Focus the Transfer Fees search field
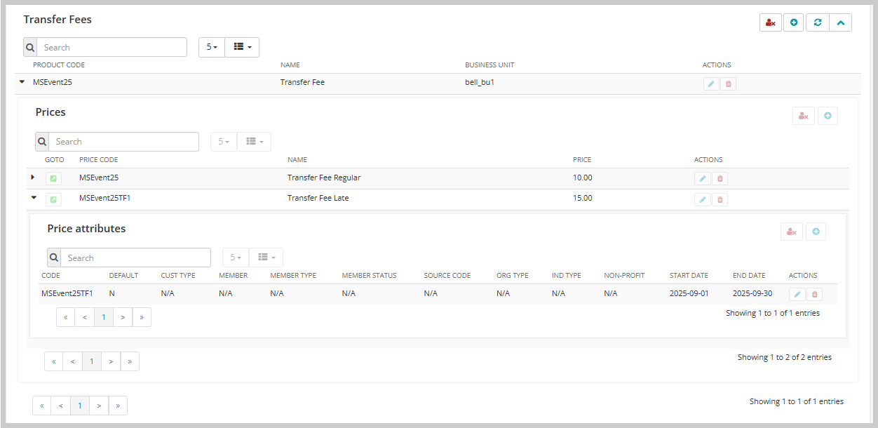This screenshot has height=428, width=878. [112, 47]
